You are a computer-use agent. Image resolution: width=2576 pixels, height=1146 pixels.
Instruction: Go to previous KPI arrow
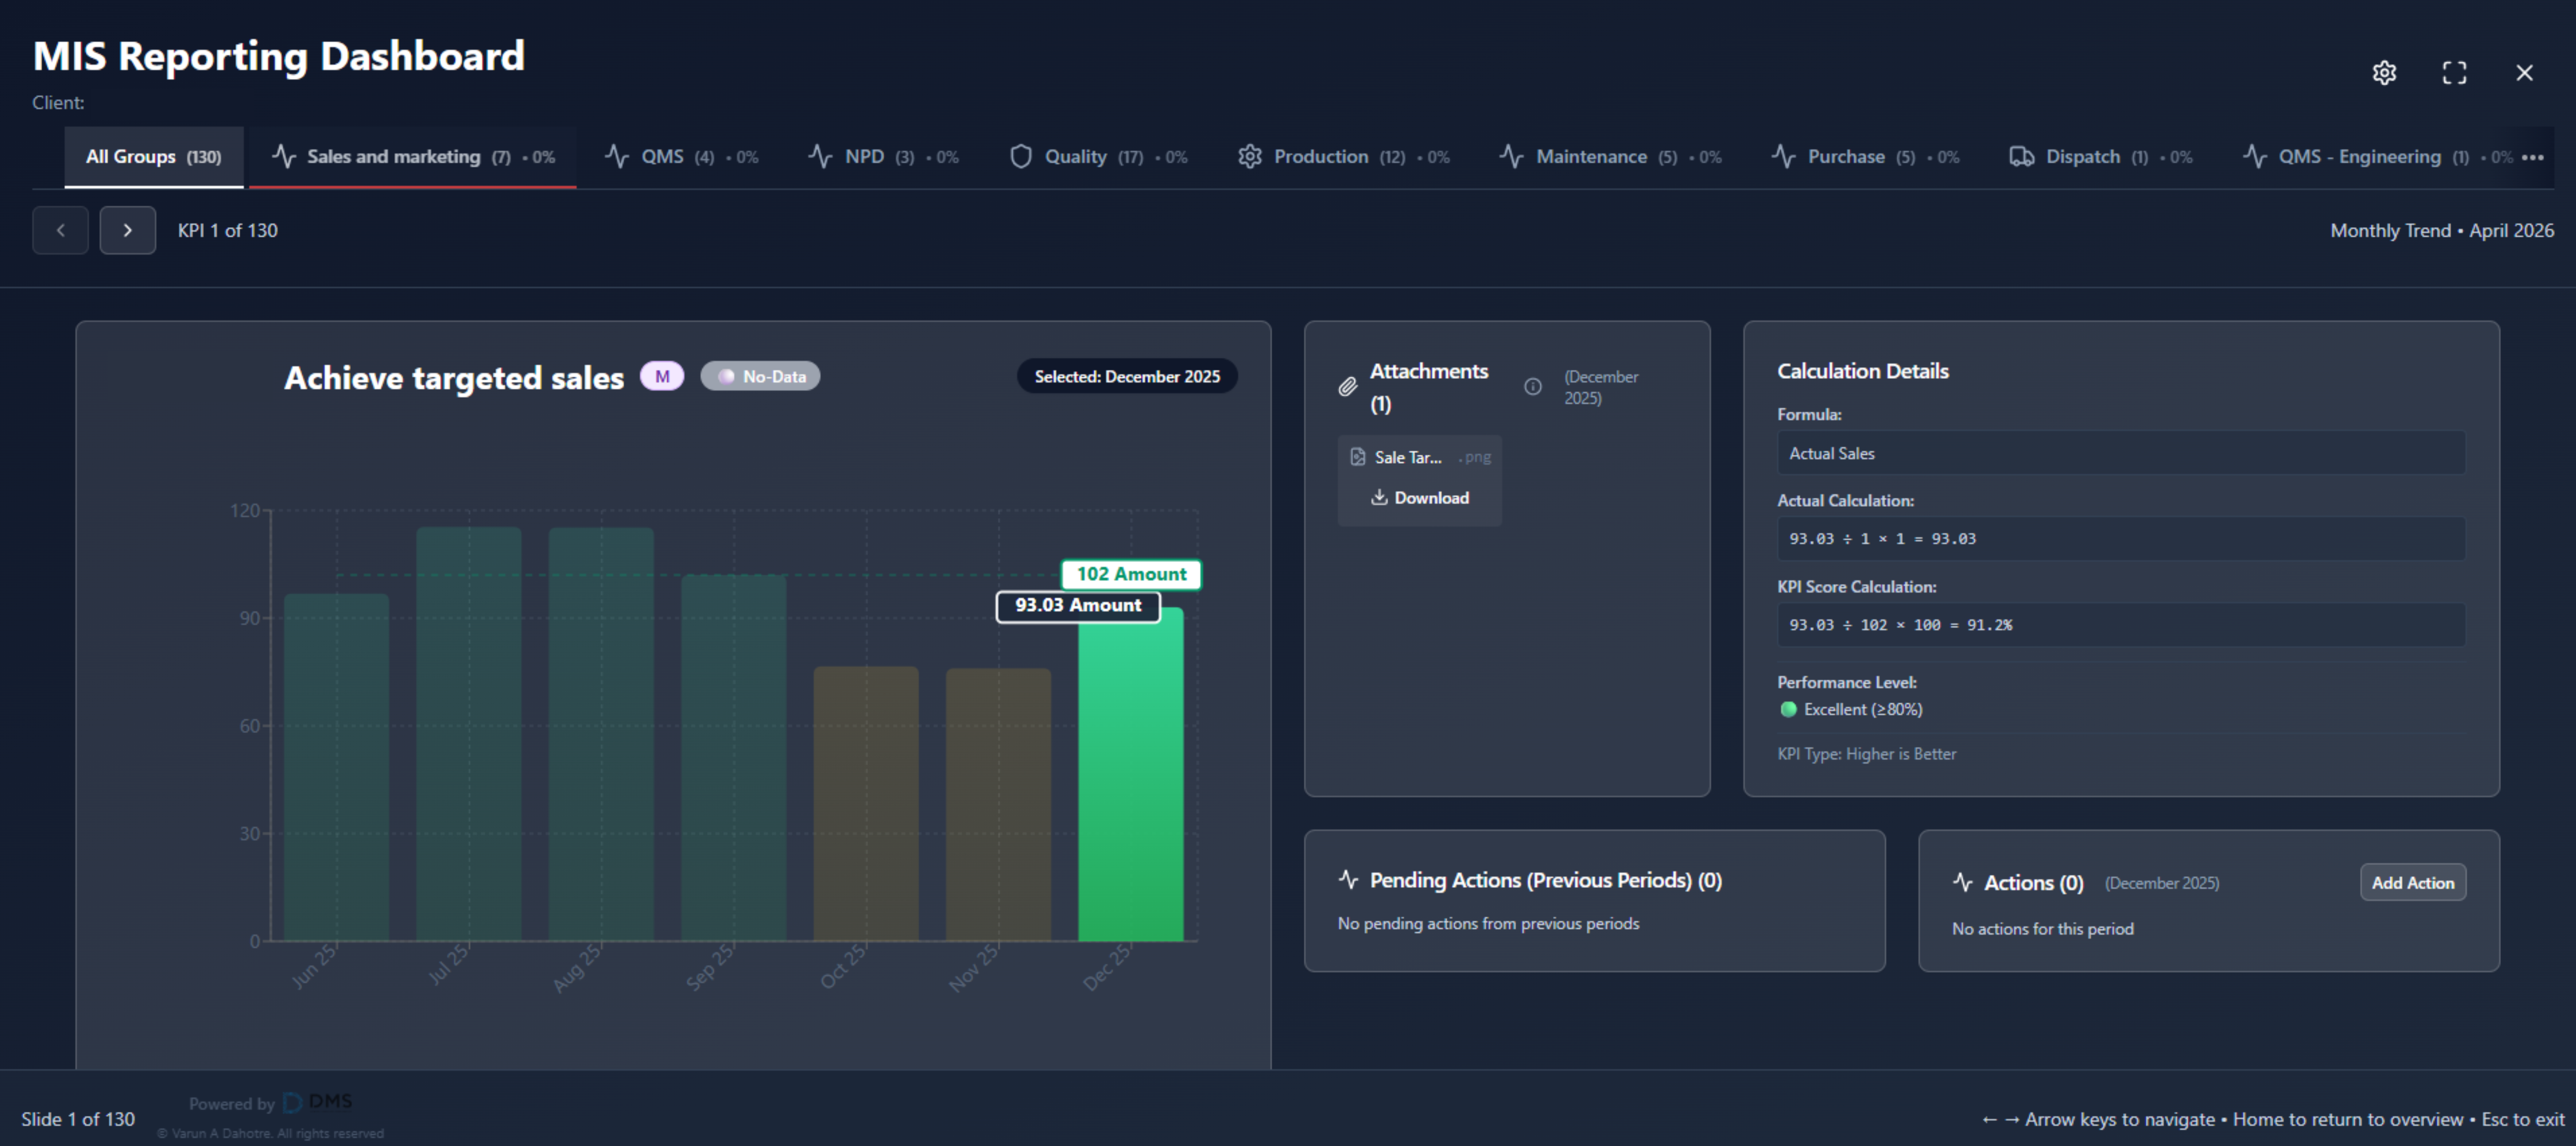click(60, 230)
